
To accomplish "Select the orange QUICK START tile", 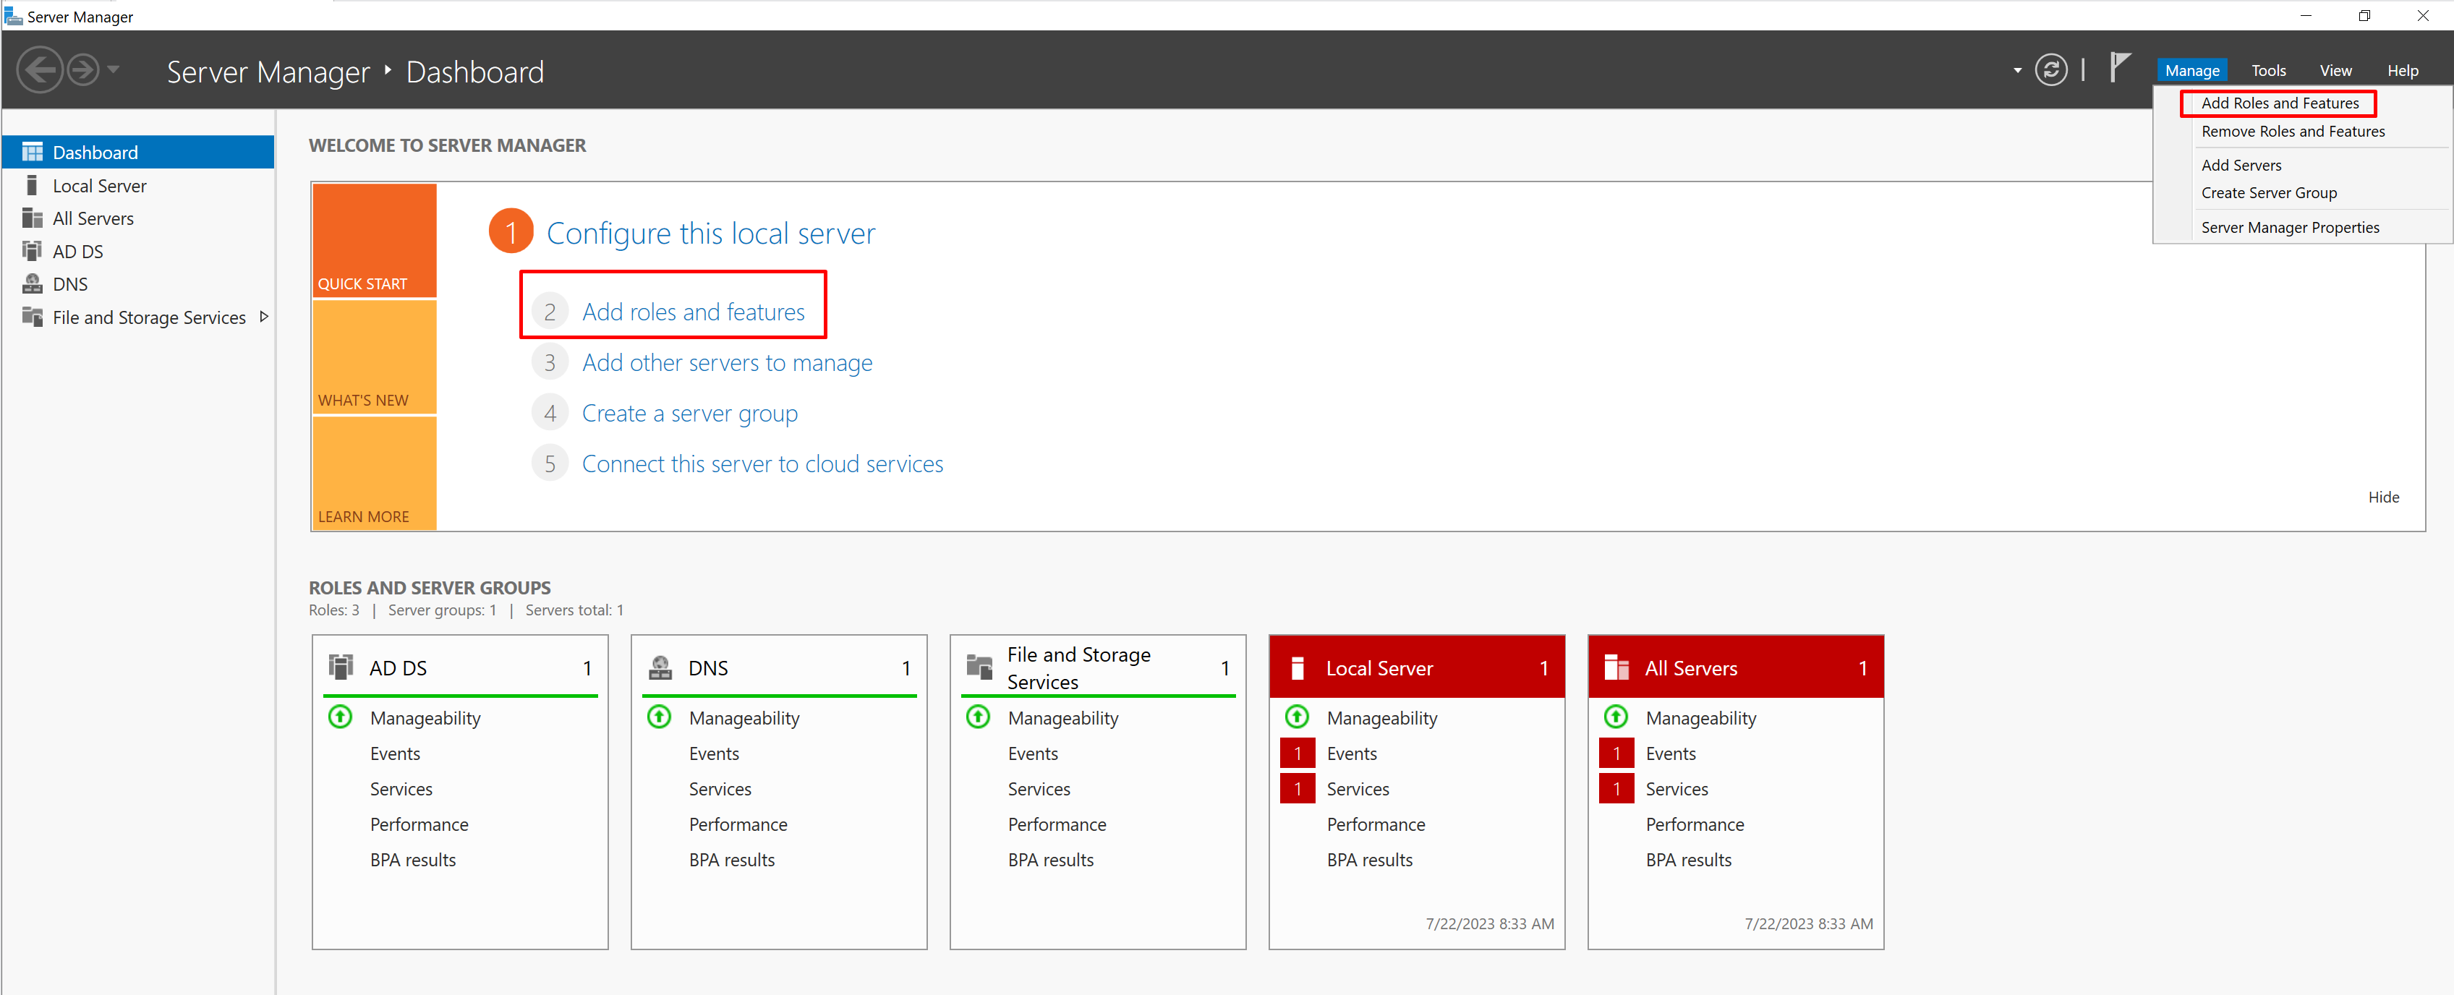I will (x=375, y=240).
